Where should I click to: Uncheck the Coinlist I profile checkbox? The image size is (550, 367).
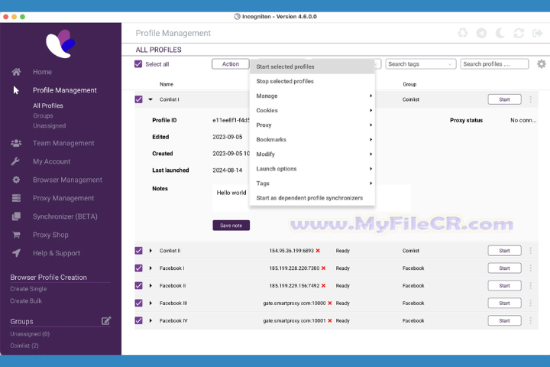(x=138, y=99)
